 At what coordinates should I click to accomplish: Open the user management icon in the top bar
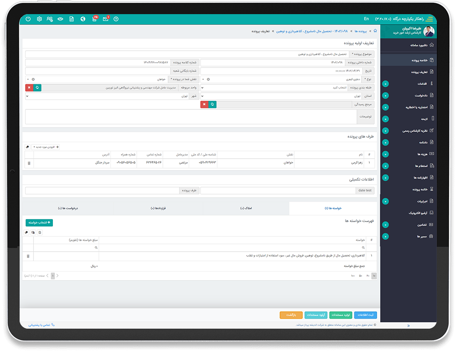[50, 19]
